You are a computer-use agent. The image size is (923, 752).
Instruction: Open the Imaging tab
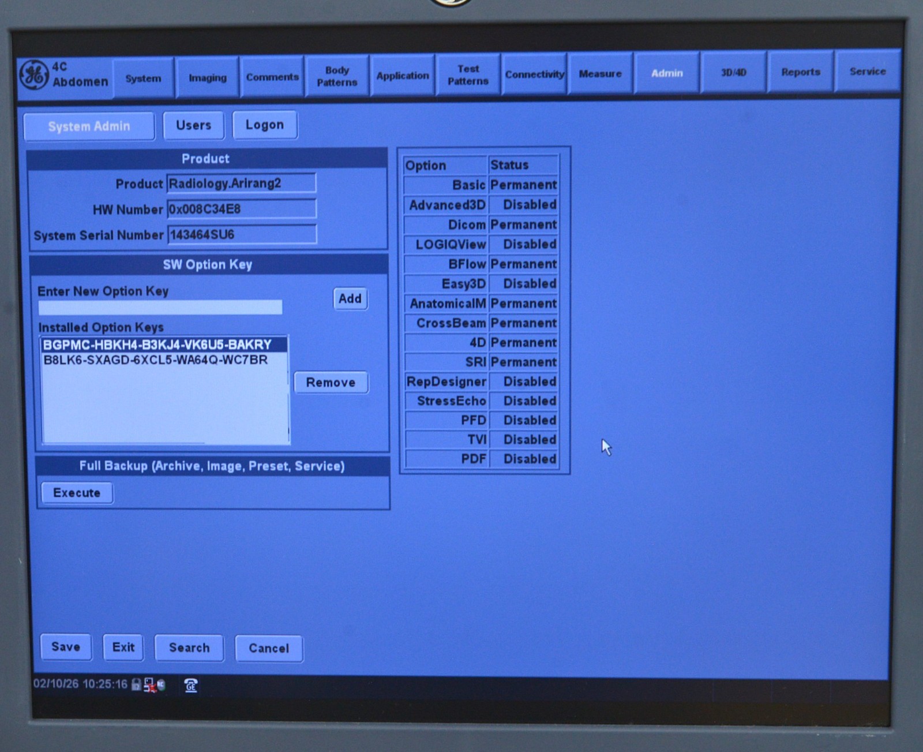[207, 78]
